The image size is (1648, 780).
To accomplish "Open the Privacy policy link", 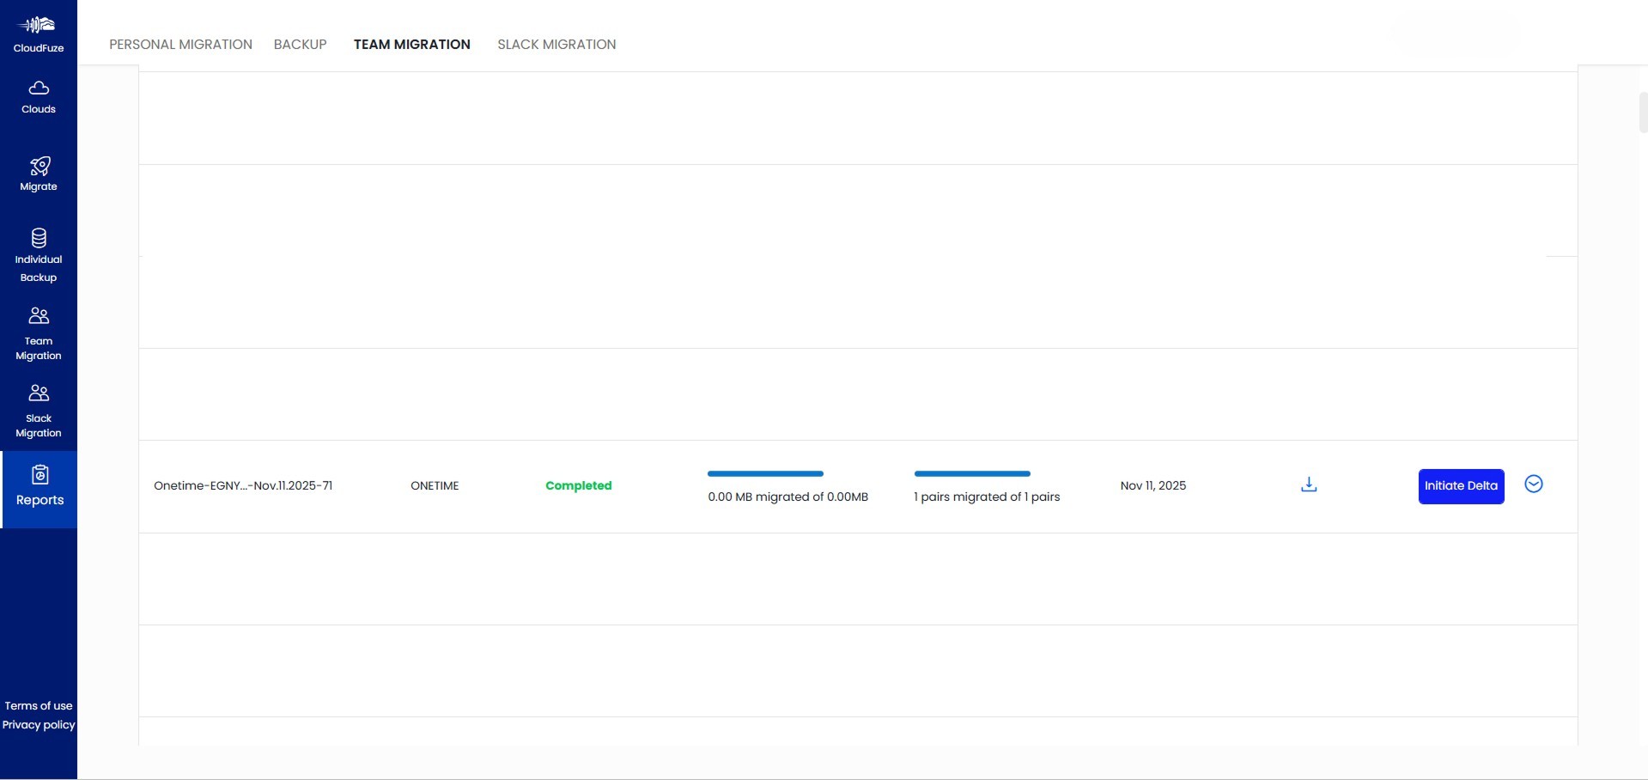I will click(x=38, y=724).
